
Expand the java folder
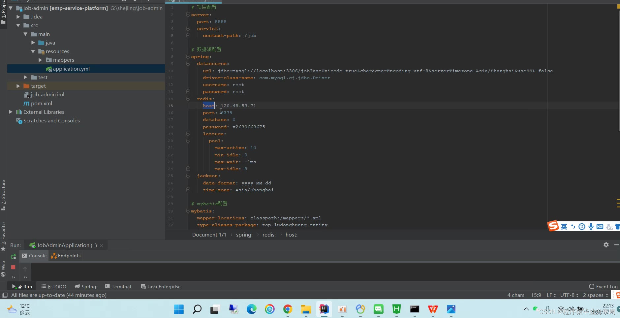point(33,43)
